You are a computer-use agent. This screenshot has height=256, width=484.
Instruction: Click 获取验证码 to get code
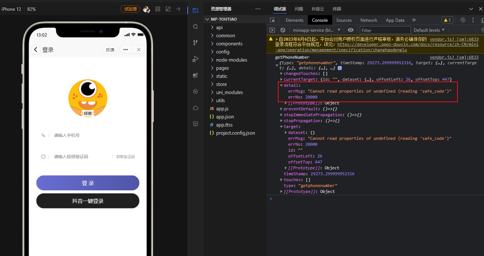pyautogui.click(x=126, y=157)
